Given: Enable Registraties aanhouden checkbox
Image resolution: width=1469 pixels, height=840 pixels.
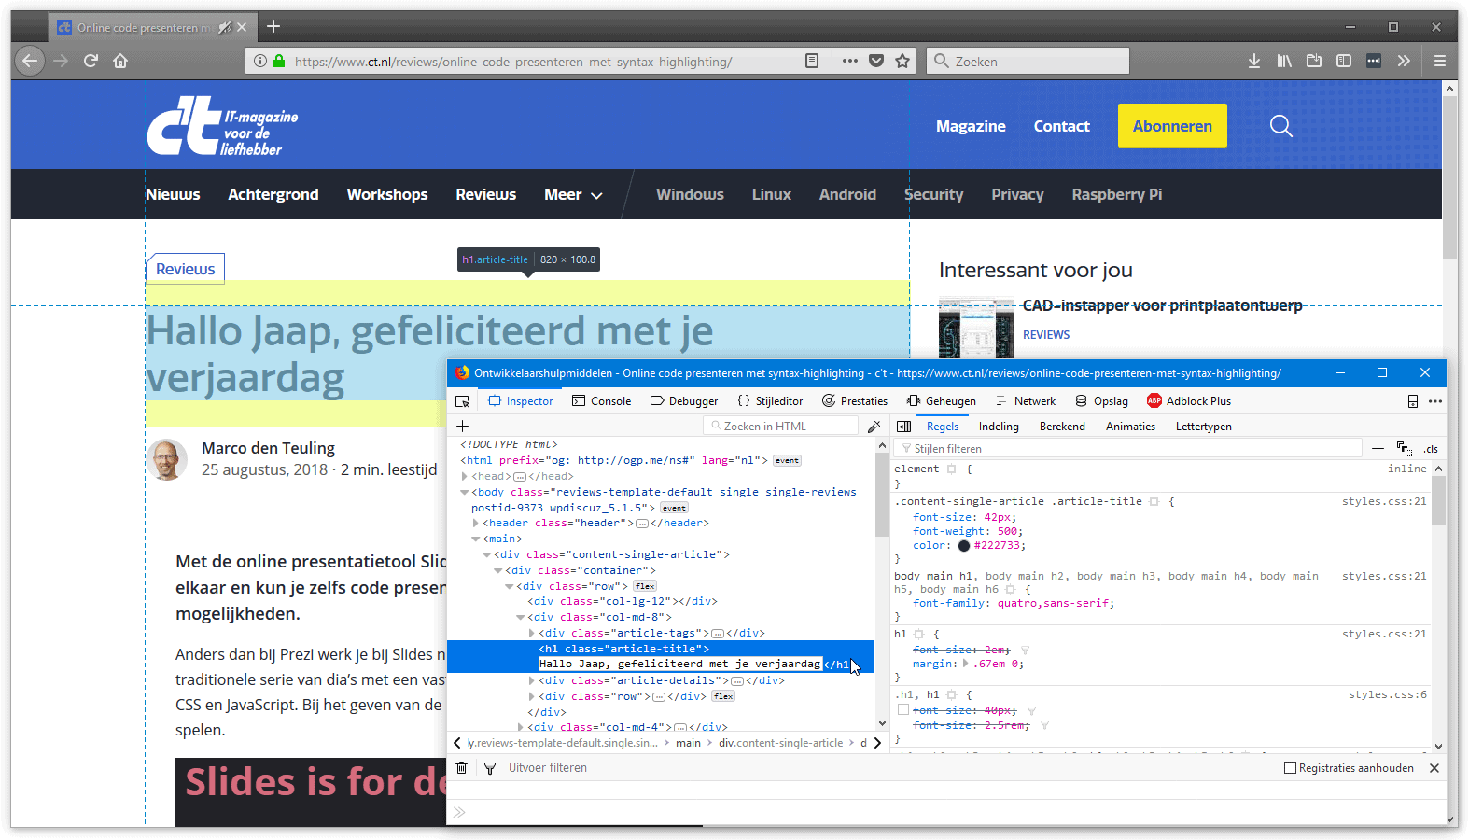Looking at the screenshot, I should pyautogui.click(x=1290, y=768).
